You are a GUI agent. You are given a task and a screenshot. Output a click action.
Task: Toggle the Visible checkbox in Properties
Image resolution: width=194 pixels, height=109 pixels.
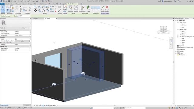click(x=16, y=39)
